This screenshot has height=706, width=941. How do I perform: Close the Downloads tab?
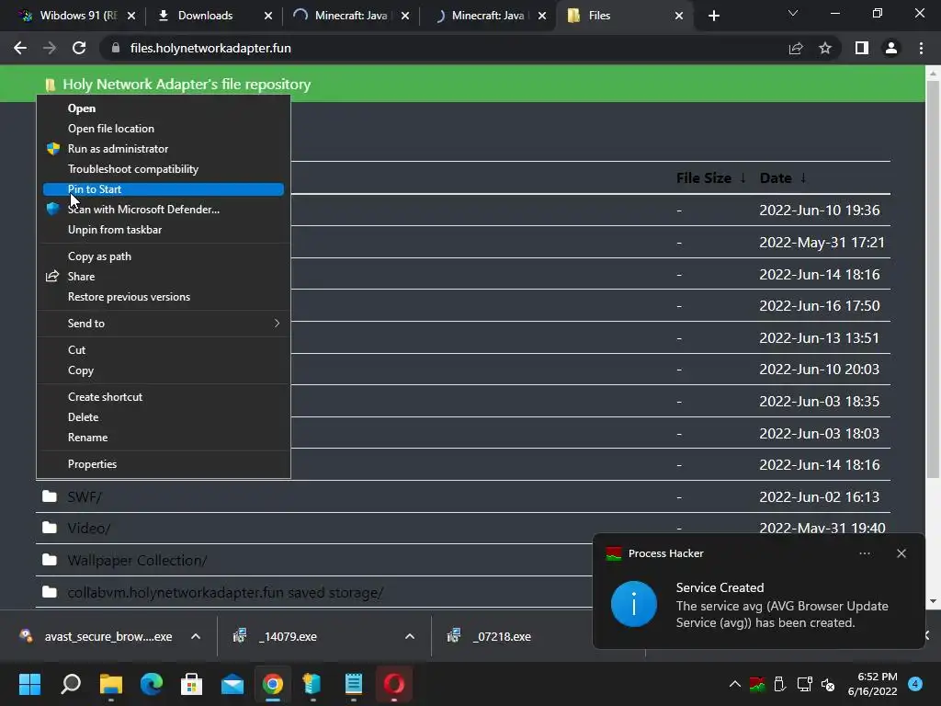pyautogui.click(x=268, y=16)
